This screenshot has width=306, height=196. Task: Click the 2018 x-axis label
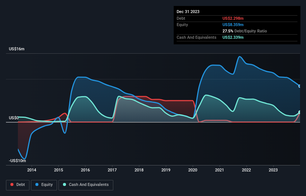[x=139, y=170]
